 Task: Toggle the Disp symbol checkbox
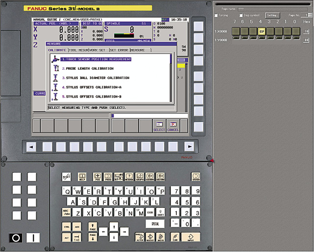point(241,15)
